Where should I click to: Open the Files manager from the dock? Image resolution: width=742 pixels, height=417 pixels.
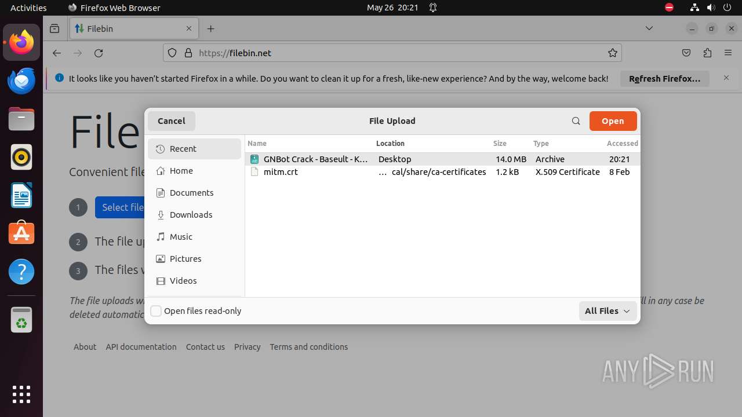coord(21,119)
